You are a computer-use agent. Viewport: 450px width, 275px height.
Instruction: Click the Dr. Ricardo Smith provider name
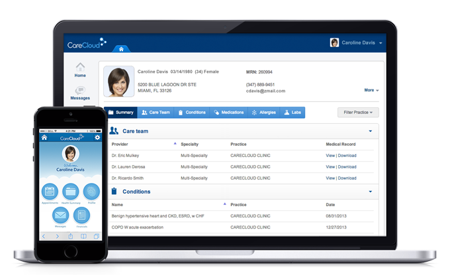pos(128,178)
